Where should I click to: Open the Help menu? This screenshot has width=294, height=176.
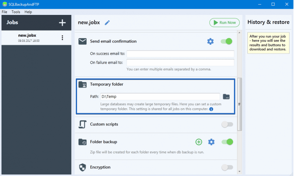(28, 12)
